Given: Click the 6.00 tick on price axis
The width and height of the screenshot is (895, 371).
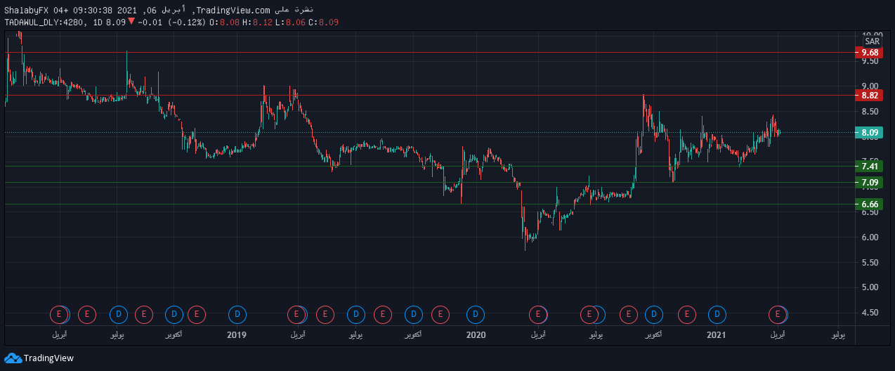Looking at the screenshot, I should [870, 237].
